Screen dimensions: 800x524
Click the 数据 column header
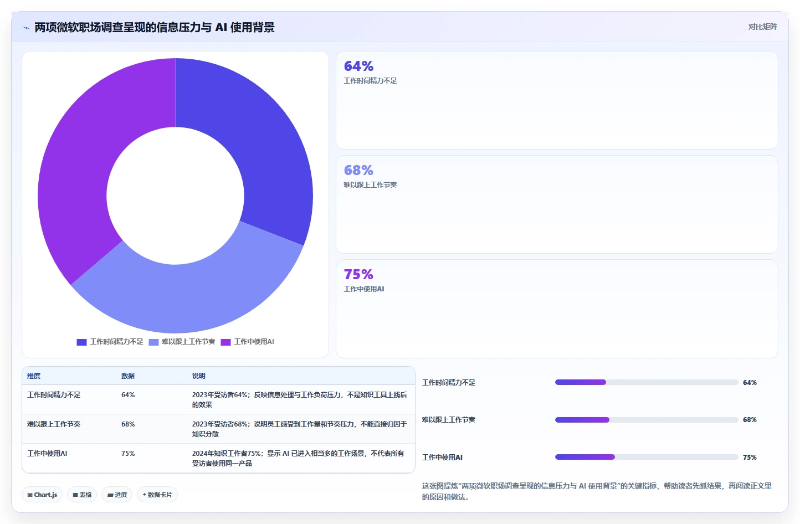click(x=128, y=376)
